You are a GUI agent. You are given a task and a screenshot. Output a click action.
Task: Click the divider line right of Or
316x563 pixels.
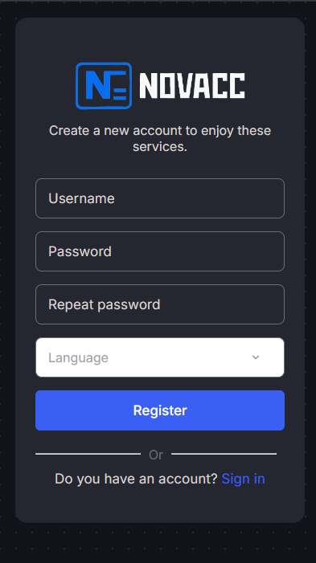pyautogui.click(x=224, y=454)
